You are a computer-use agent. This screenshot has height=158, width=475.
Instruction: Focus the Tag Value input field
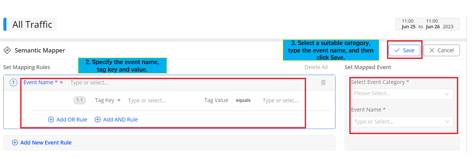pyautogui.click(x=281, y=100)
